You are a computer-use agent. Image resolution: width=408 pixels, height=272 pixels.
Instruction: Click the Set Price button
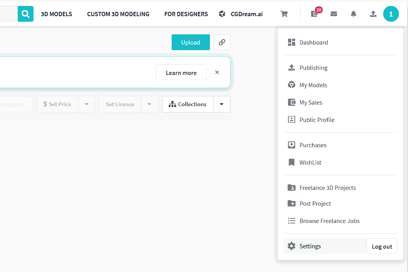pos(57,104)
